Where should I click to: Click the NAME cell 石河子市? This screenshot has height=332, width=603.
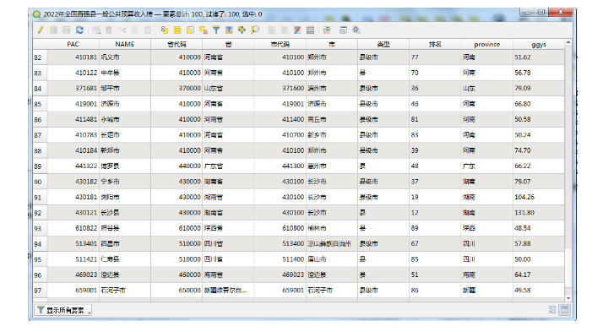tap(125, 291)
